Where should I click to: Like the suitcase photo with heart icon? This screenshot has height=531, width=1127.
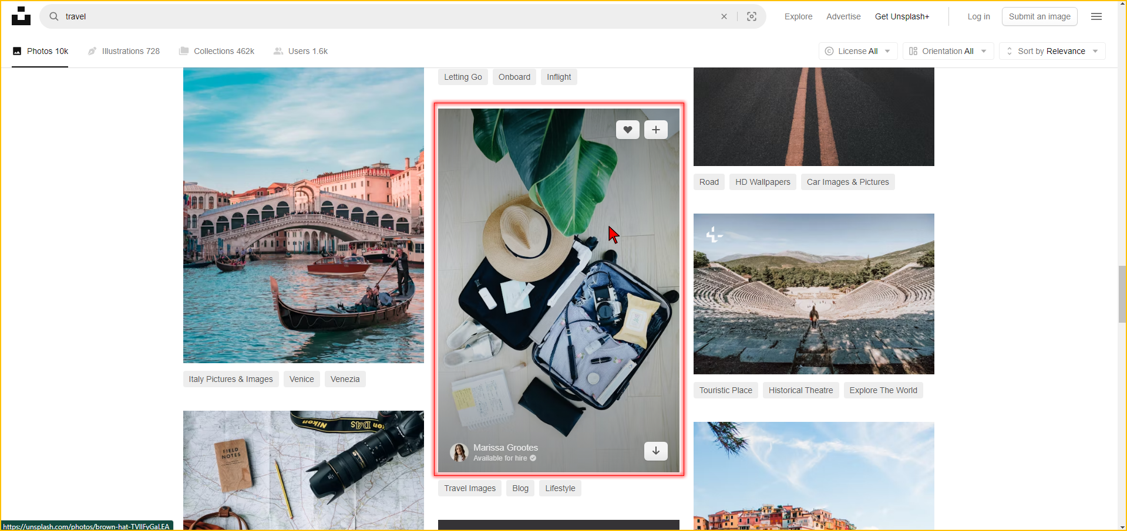627,130
